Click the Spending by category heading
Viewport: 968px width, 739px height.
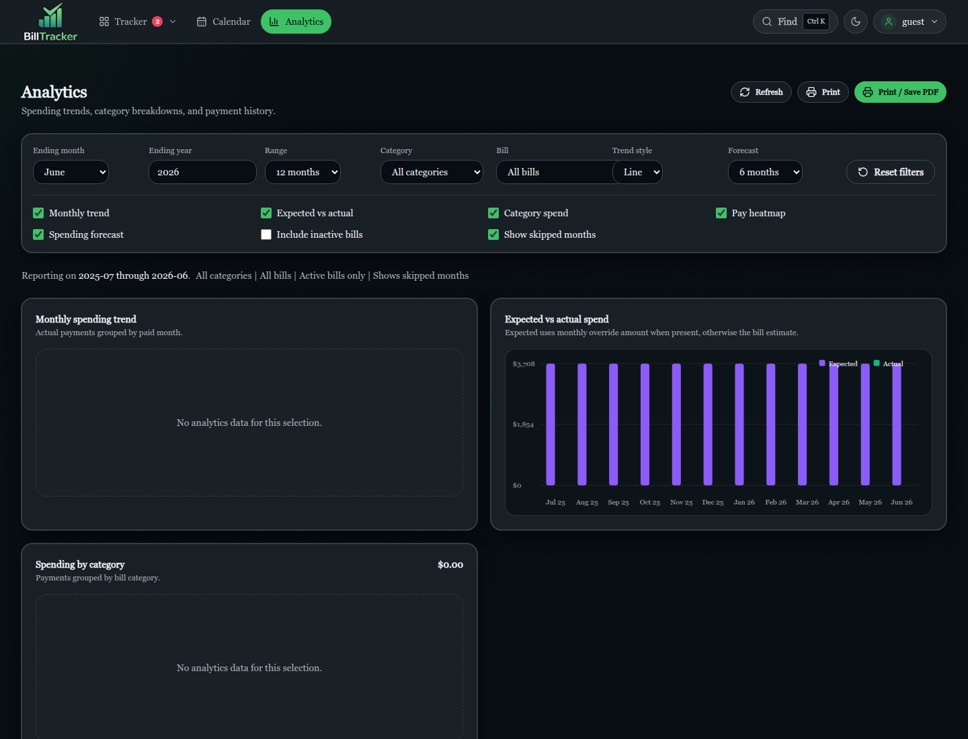click(80, 564)
